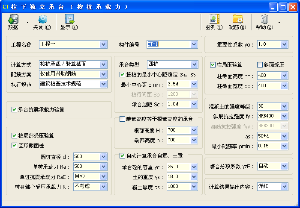Open the 数据 dropdown arrow
The image size is (300, 208).
(27, 22)
